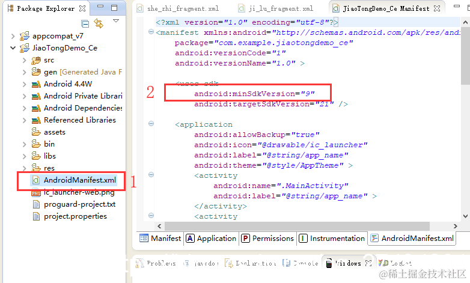Viewport: 470px width, 283px height.
Task: Click Collapse All icon in Package Explorer
Action: (85, 23)
